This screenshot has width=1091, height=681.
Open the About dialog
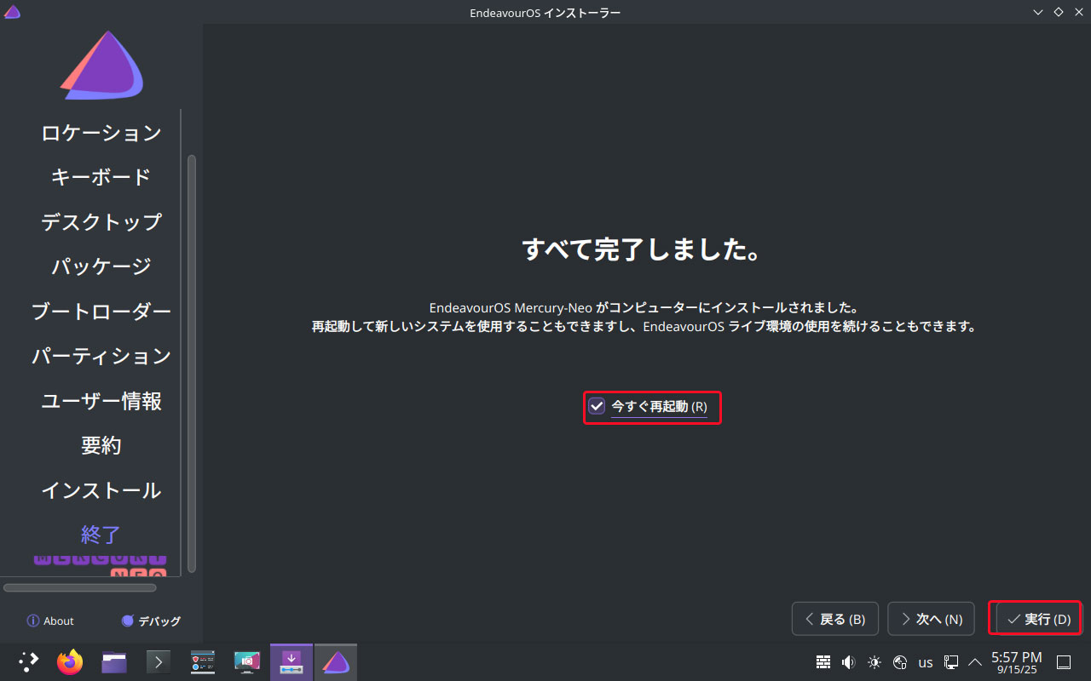pyautogui.click(x=50, y=621)
